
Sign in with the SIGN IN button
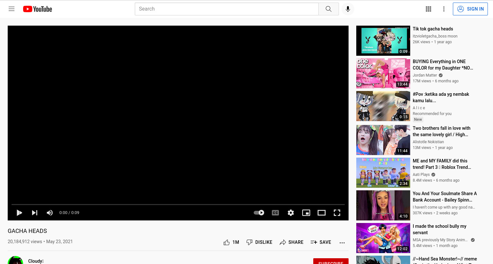[470, 9]
